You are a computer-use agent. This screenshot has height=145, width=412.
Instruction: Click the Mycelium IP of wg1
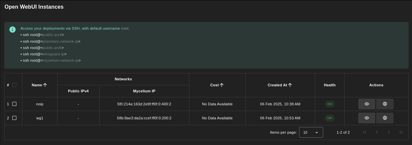coord(144,118)
